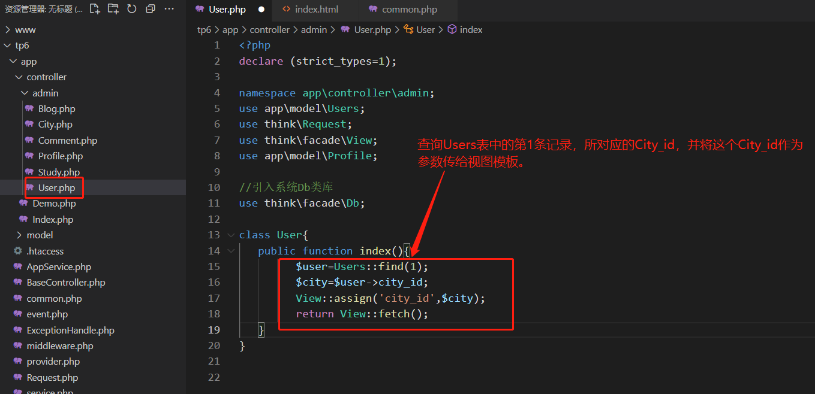Click unsaved dot on User.php tab

click(261, 10)
